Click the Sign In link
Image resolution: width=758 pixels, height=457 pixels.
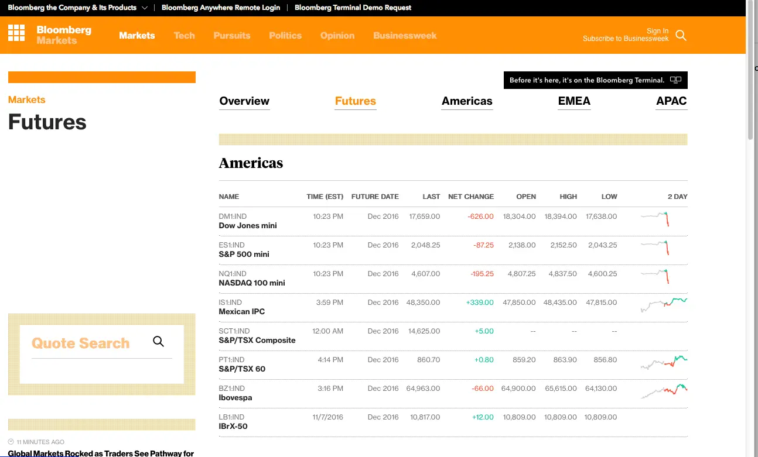click(657, 31)
